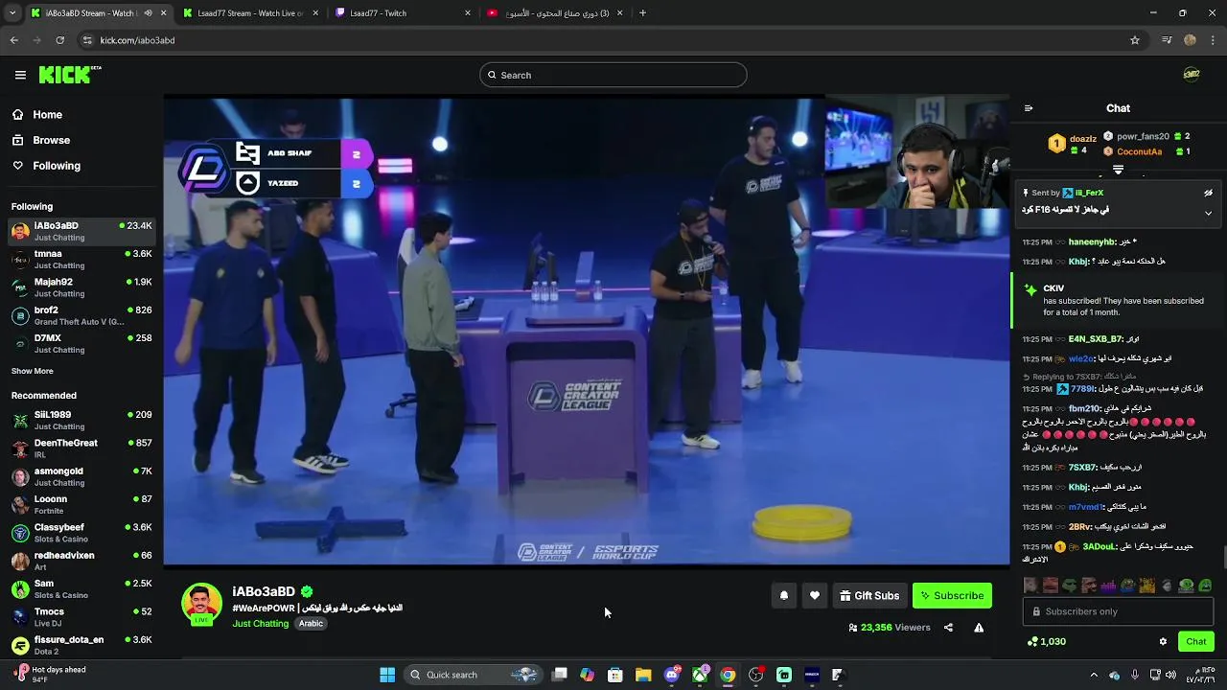The image size is (1227, 690).
Task: Click the 1,030 channel points counter
Action: (1046, 642)
